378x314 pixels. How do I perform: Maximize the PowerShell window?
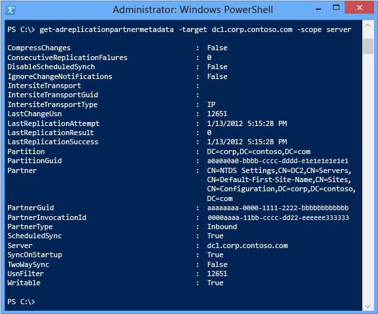(336, 7)
